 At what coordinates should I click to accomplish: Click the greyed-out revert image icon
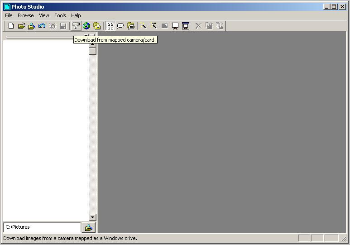(x=53, y=26)
